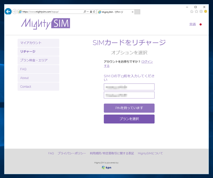
Task: Click the ログインする login link
Action: pyautogui.click(x=147, y=62)
